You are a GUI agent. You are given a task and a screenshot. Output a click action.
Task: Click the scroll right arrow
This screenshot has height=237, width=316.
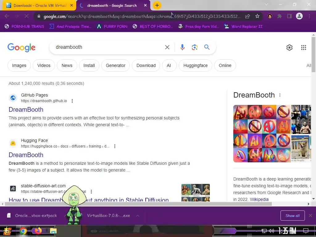[x=309, y=204]
